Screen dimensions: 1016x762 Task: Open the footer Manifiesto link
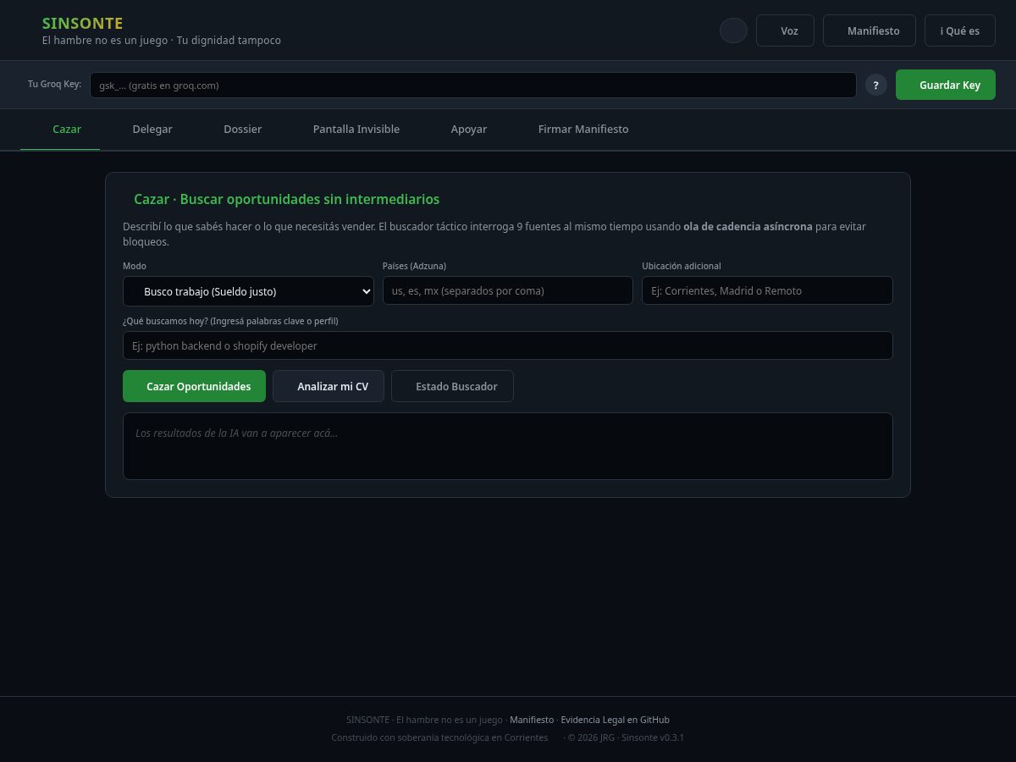tap(532, 720)
